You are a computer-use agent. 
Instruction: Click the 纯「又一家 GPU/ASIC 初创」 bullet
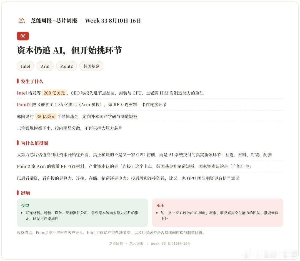[219, 216]
